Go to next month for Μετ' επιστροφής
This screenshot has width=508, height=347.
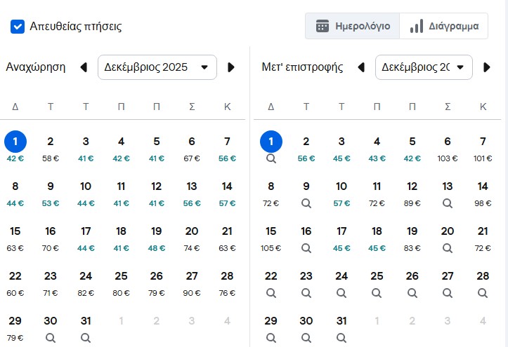486,67
